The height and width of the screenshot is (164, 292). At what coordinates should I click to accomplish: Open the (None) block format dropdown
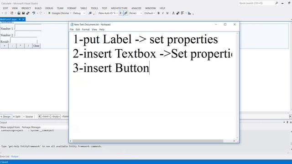[135, 13]
